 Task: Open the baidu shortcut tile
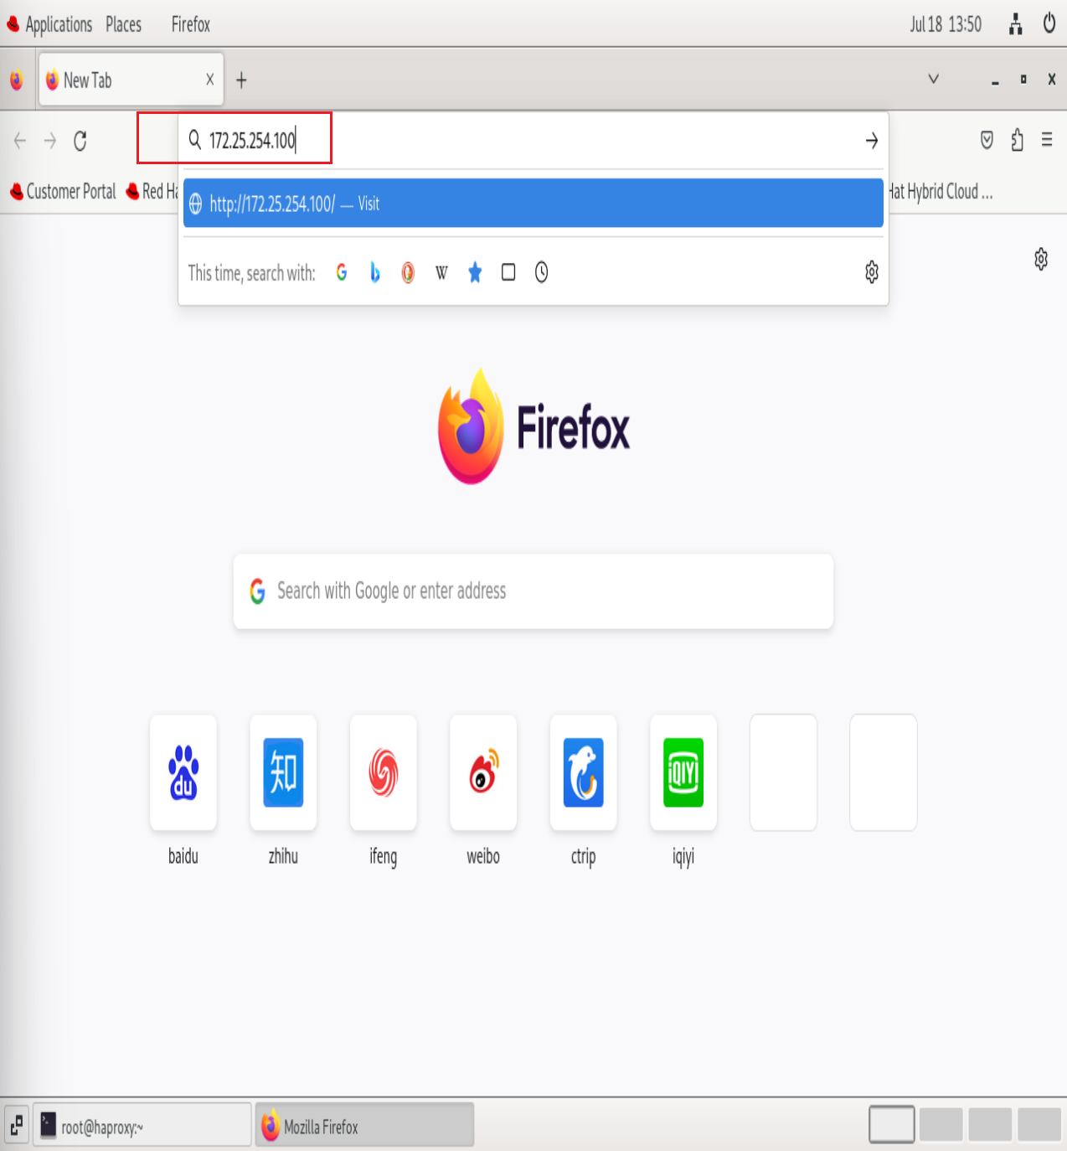183,772
